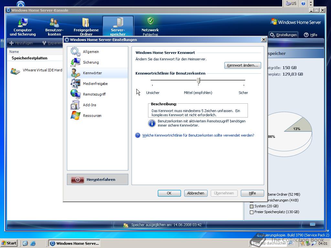Open the Allgemein gears icon

click(x=75, y=51)
